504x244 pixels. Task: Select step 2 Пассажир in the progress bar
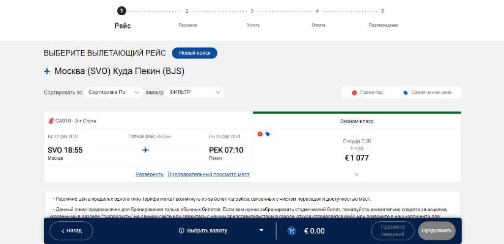tap(188, 18)
